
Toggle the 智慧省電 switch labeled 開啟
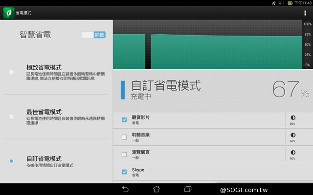tap(93, 35)
